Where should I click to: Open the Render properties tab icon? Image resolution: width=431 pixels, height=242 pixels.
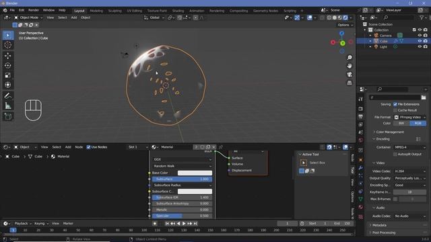(x=361, y=109)
